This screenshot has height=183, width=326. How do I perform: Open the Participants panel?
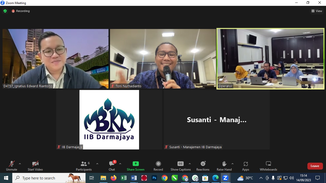coord(84,166)
